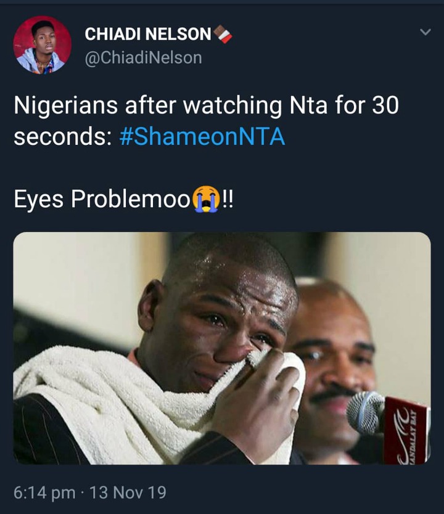Expand the tweet options chevron
This screenshot has width=444, height=514.
point(425,32)
